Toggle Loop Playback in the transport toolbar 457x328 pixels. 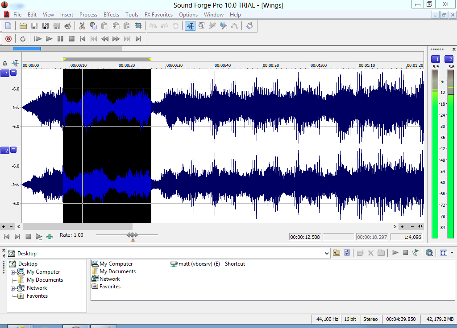pos(23,39)
